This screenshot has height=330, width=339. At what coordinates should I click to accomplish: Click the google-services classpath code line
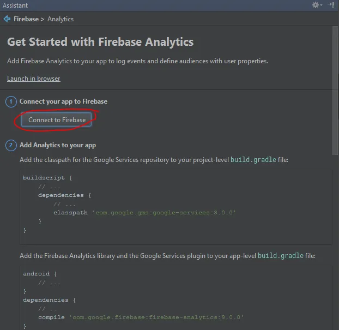(x=144, y=212)
